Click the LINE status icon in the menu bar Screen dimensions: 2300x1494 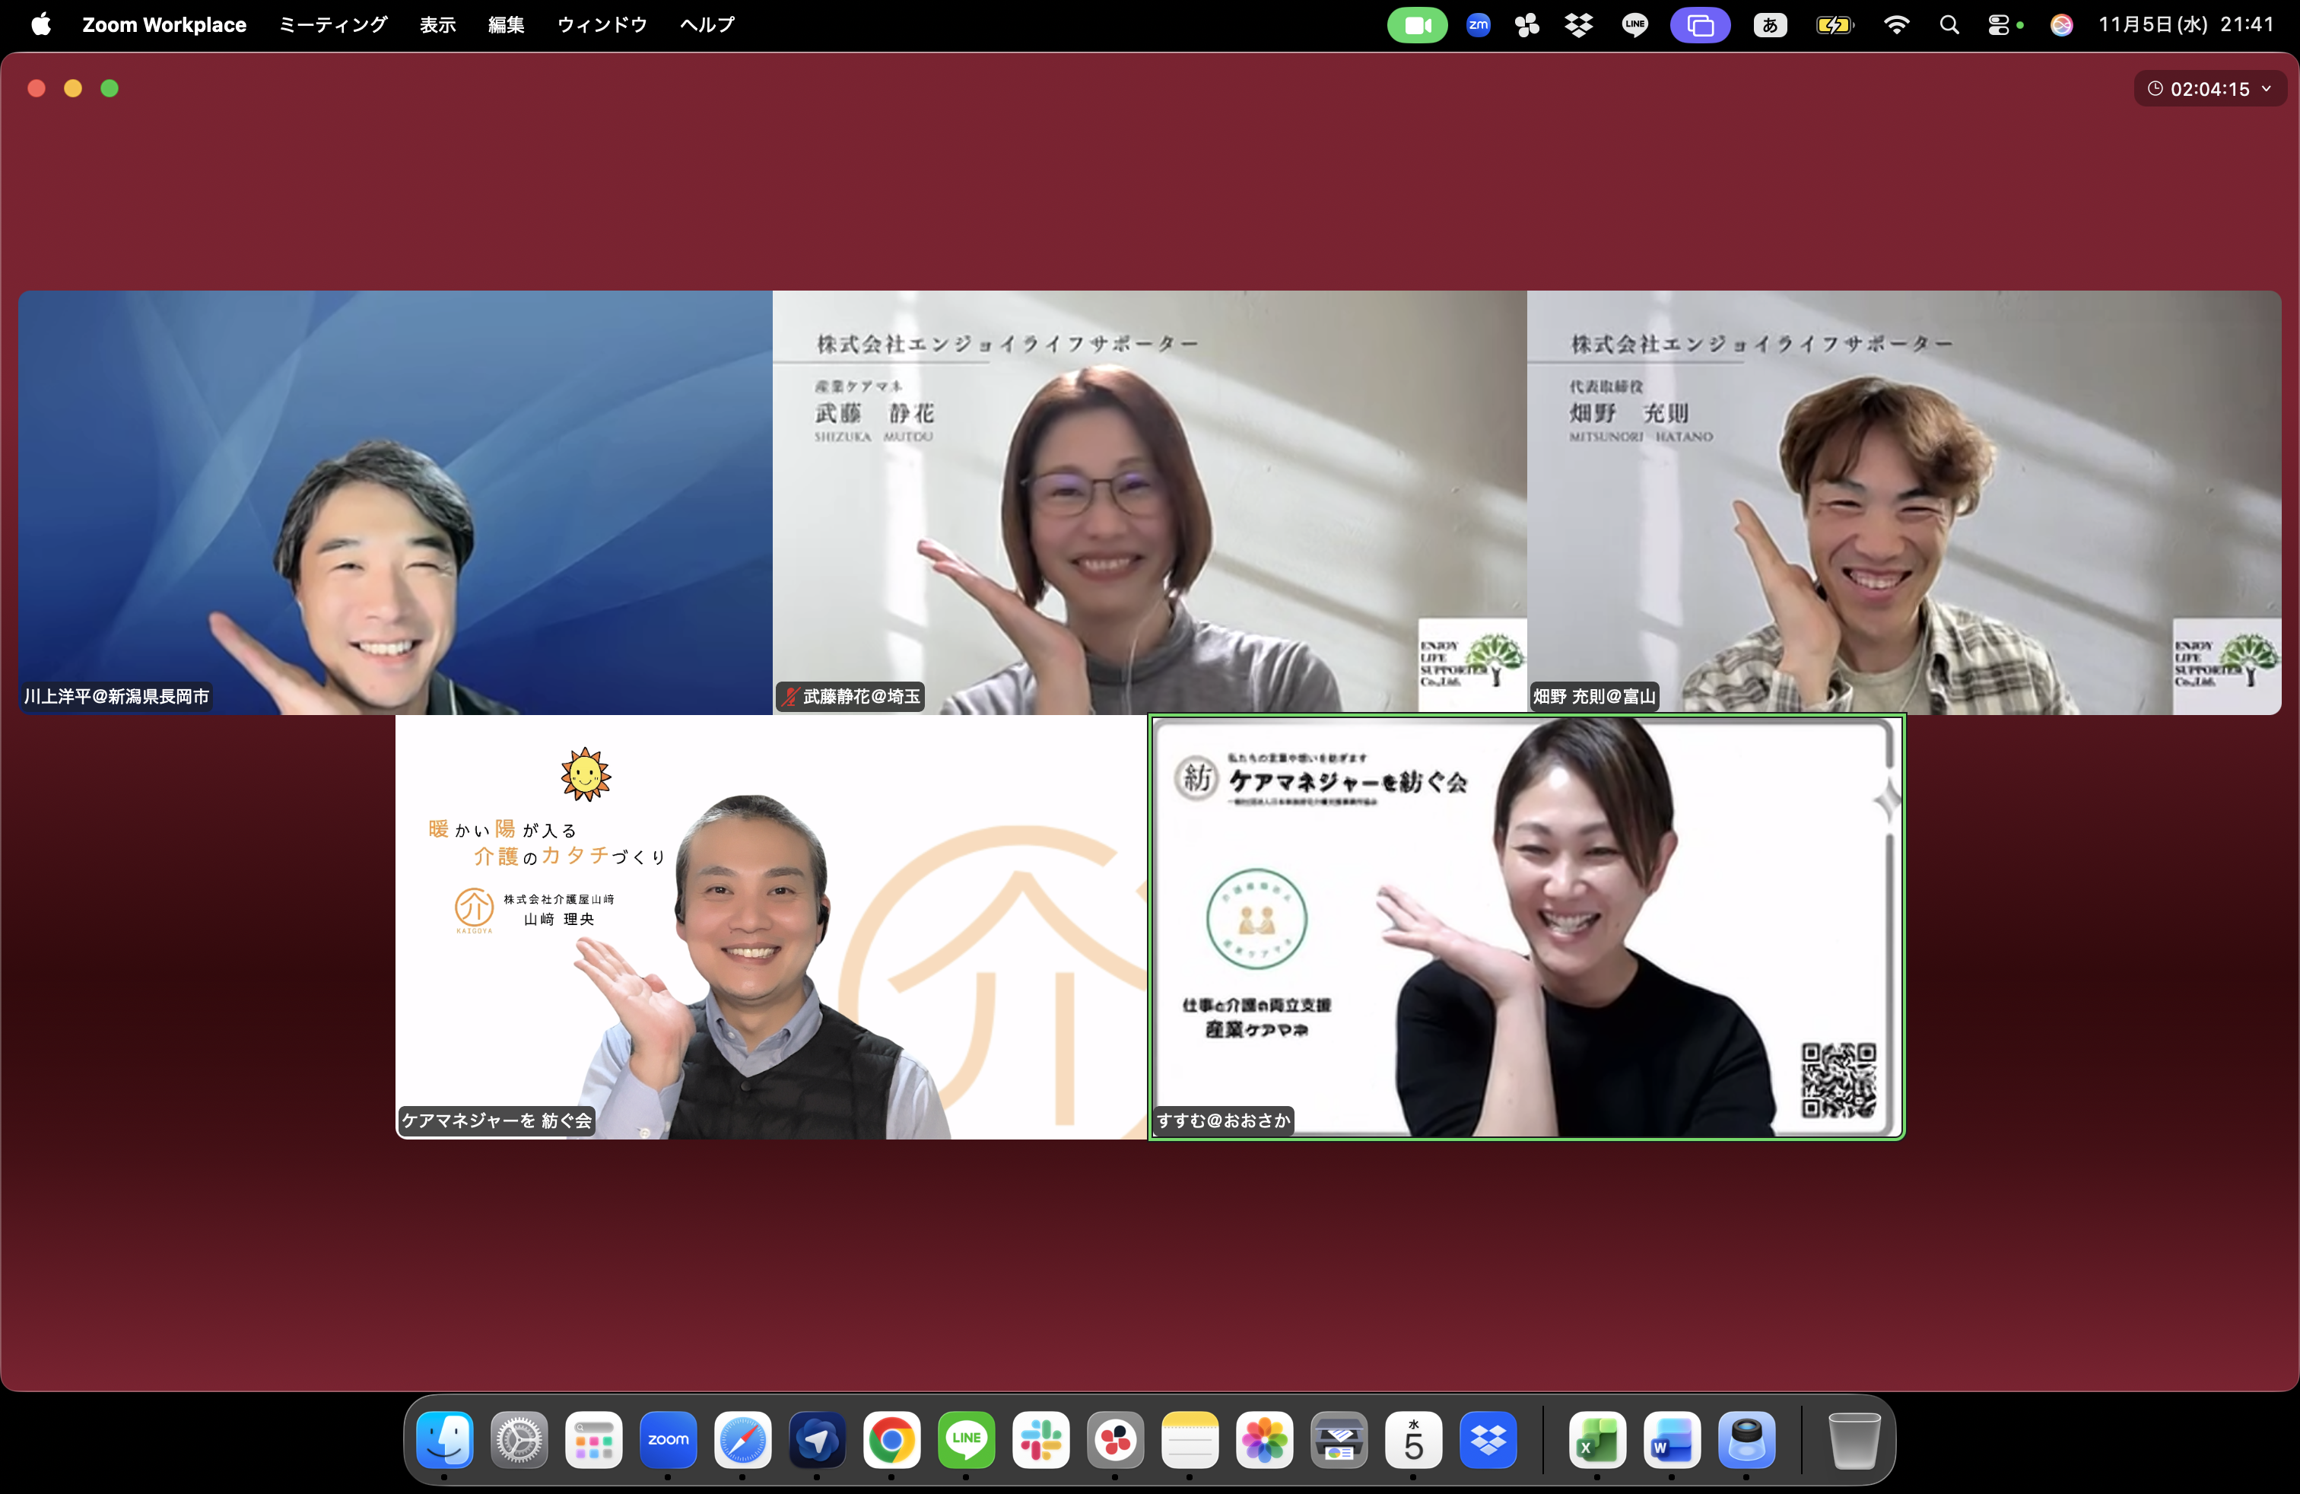click(x=1634, y=25)
